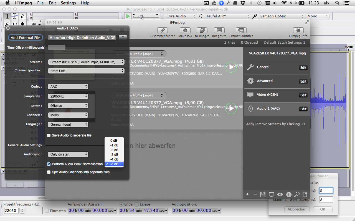
Task: Toggle 'Save Audio to seperate file' checkbox
Action: (x=49, y=135)
